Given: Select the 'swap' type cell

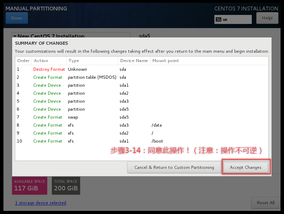Looking at the screenshot, I should 73,117.
